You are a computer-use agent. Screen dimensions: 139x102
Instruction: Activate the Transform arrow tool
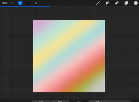pos(36,3)
